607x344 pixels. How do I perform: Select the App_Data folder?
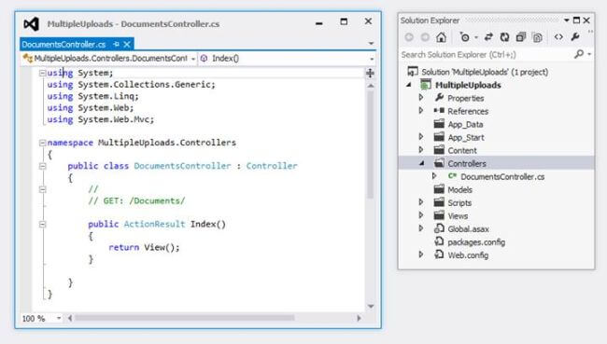coord(465,125)
